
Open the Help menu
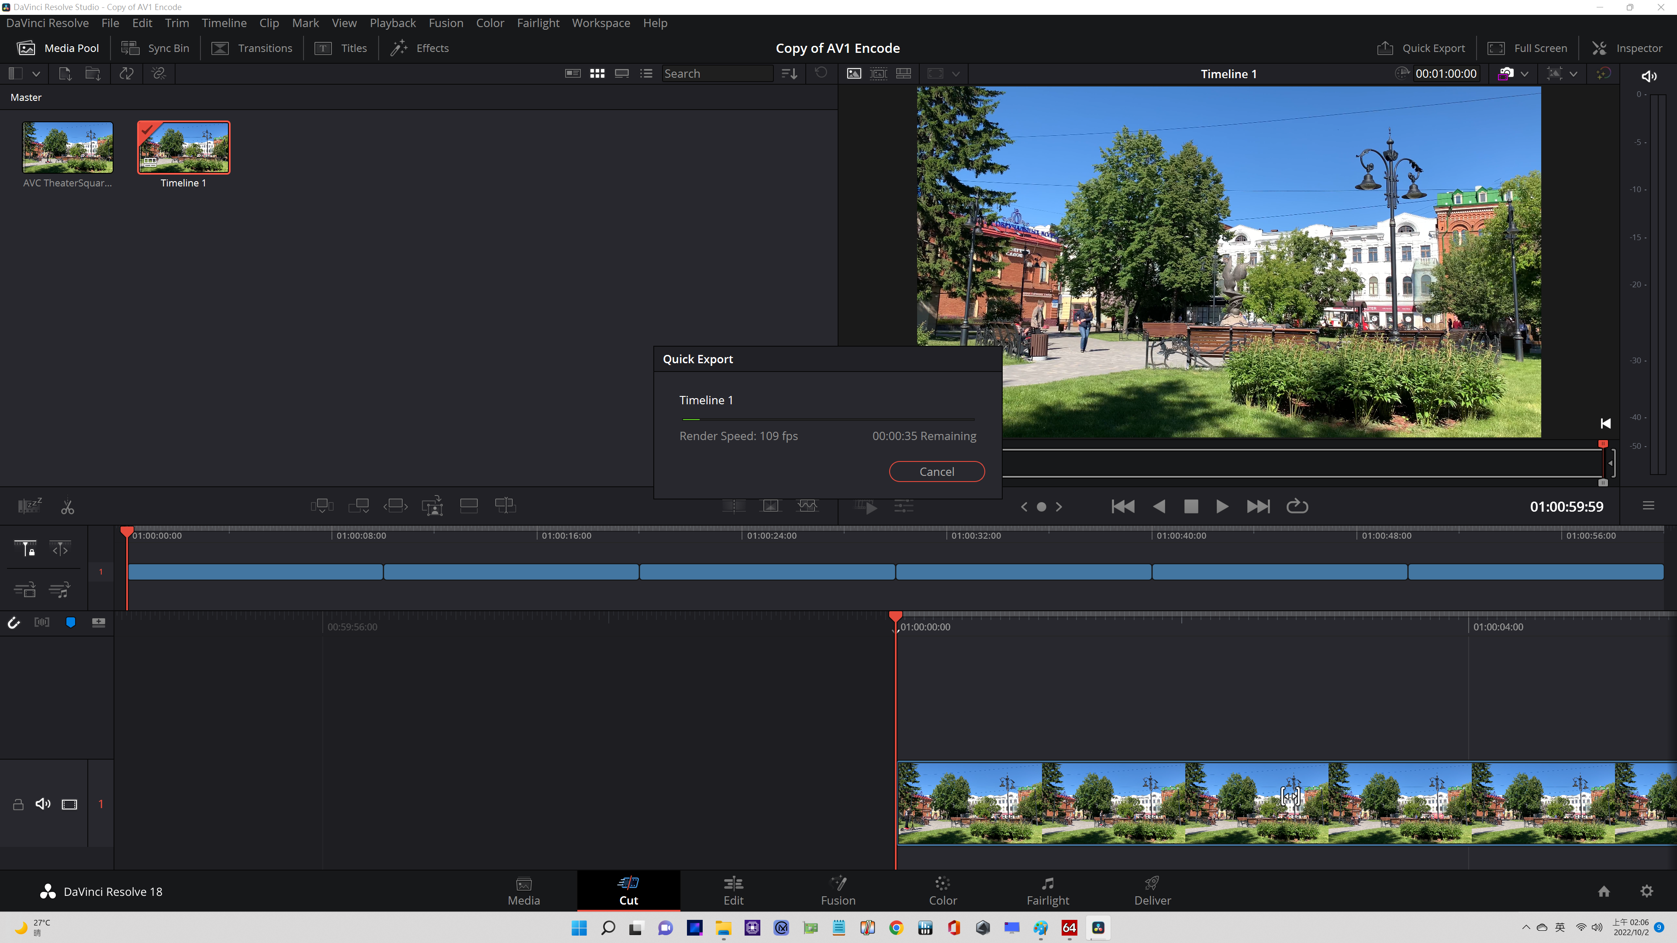655,23
